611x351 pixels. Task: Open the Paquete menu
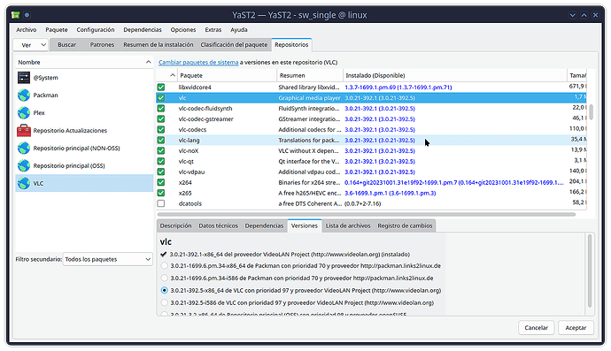tap(57, 29)
